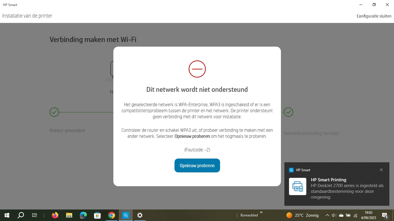Click the HP Smart Printing notification title
394x221 pixels.
point(329,180)
